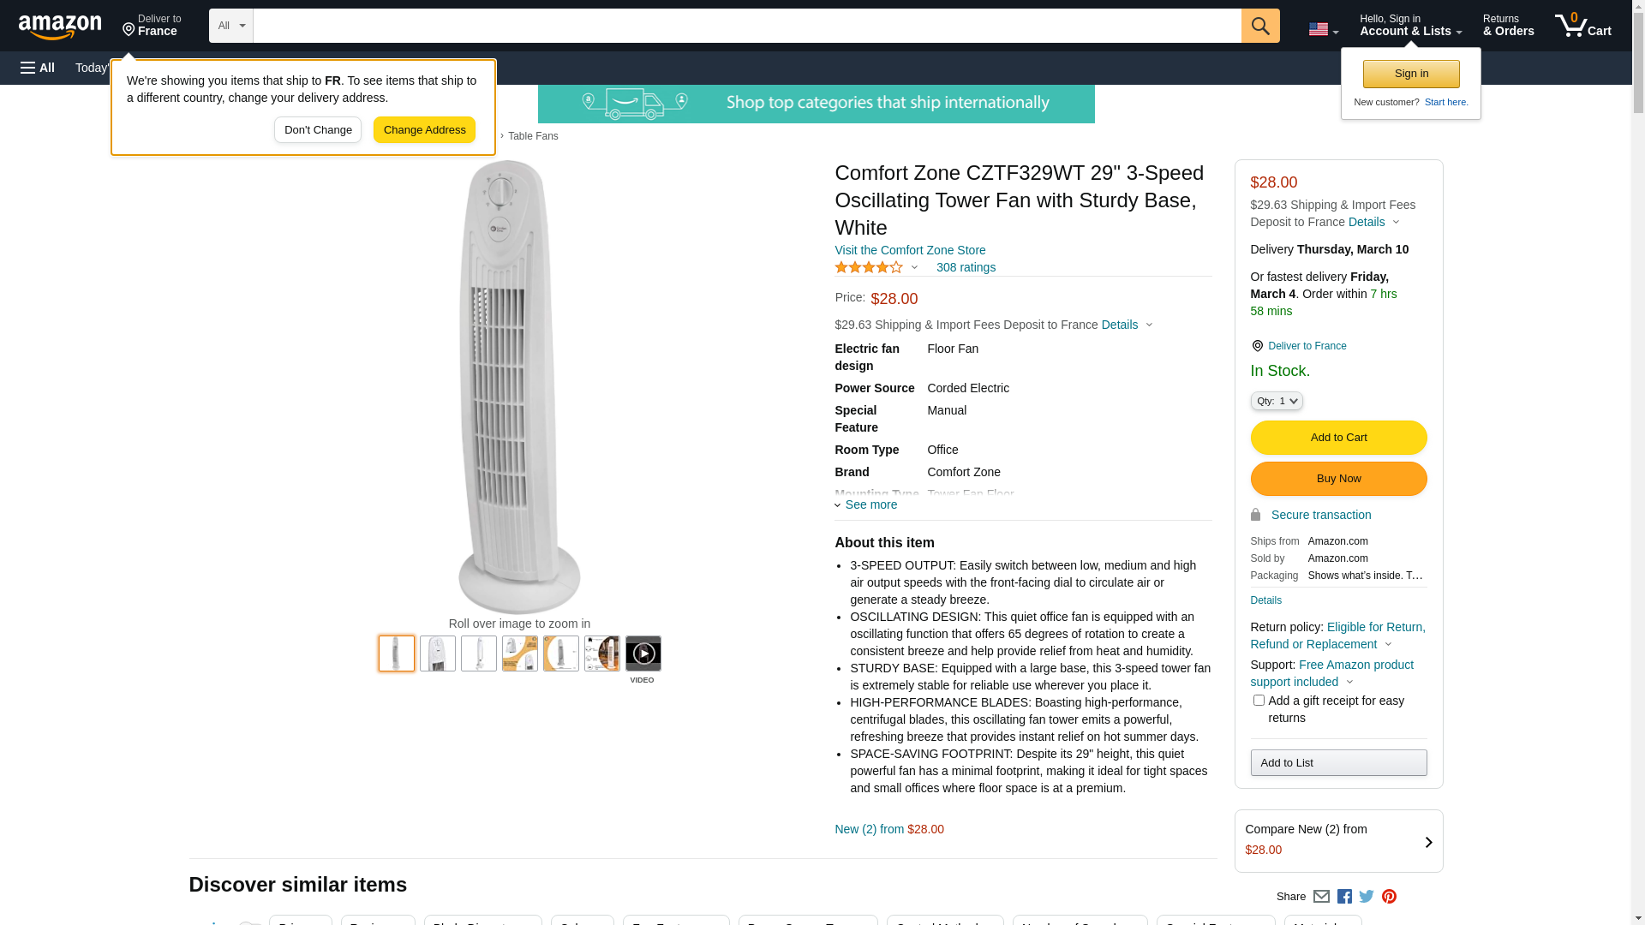Click the Amazon logo
Image resolution: width=1645 pixels, height=925 pixels.
[x=60, y=27]
